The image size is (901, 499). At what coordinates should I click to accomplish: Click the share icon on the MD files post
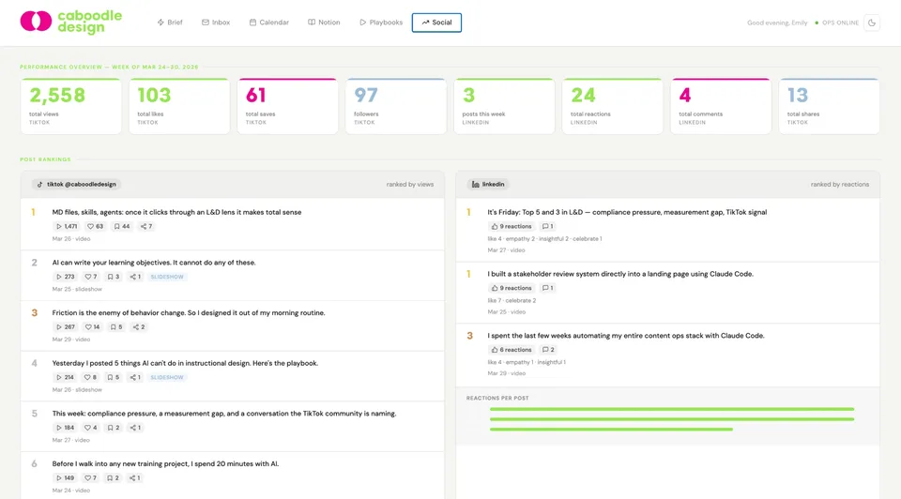tap(143, 226)
